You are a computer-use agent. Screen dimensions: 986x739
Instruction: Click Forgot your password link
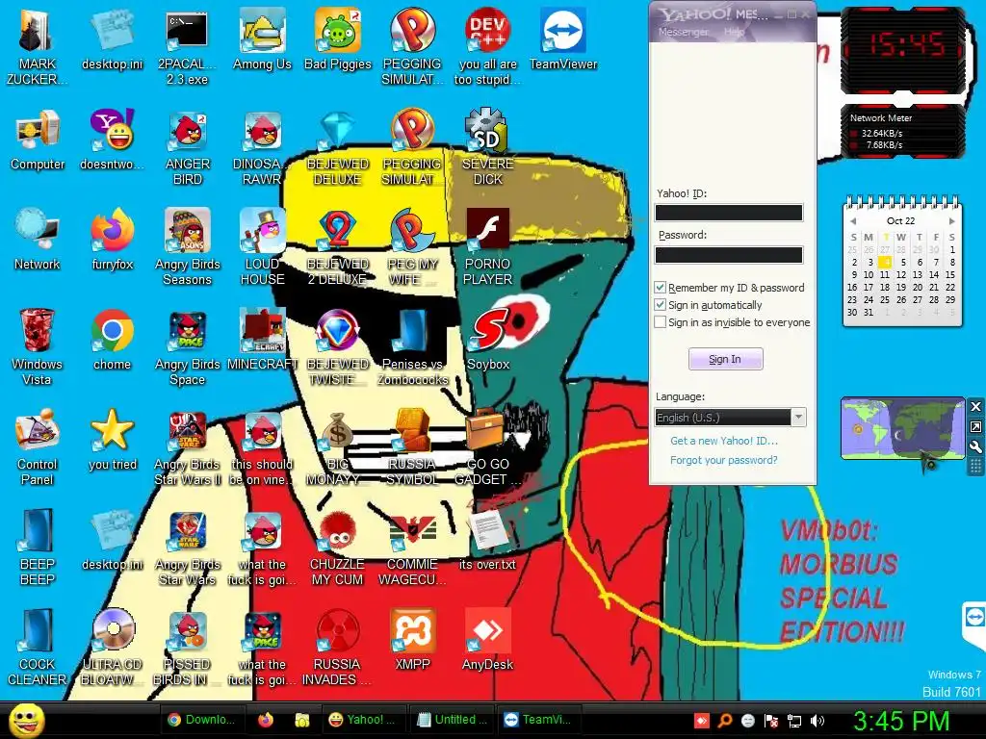[x=724, y=460]
